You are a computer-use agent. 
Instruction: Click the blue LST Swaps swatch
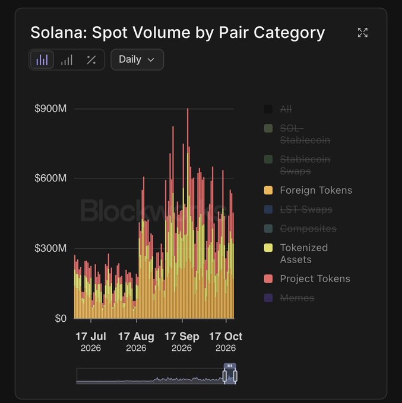click(268, 209)
